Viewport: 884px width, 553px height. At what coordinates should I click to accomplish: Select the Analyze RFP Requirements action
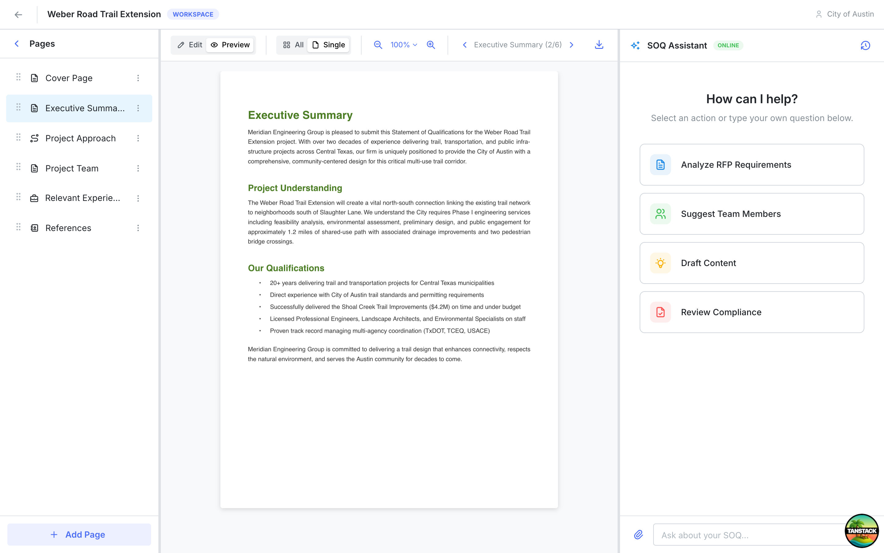coord(751,165)
